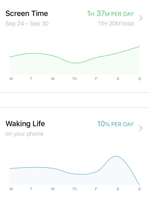Open Screen Time details chevron
Screen dimensions: 150x201
tap(141, 18)
